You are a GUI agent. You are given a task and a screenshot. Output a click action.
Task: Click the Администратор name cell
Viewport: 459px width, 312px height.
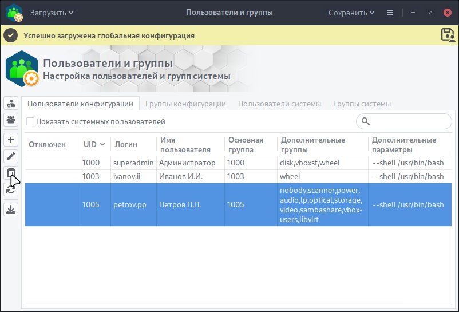(191, 163)
